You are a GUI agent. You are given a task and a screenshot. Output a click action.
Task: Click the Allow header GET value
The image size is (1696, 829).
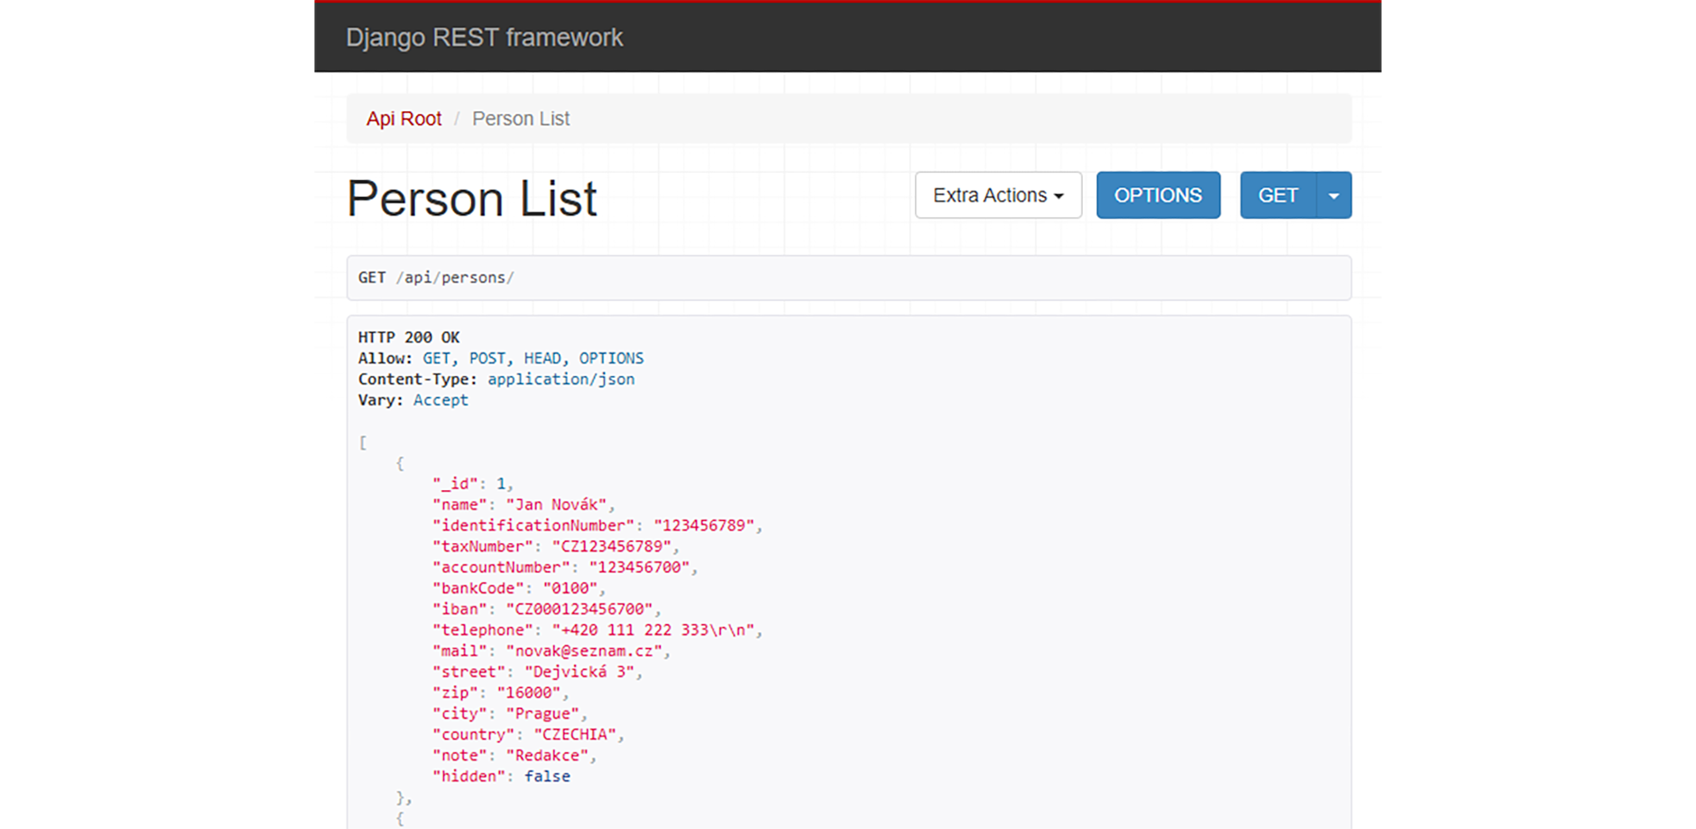[436, 358]
